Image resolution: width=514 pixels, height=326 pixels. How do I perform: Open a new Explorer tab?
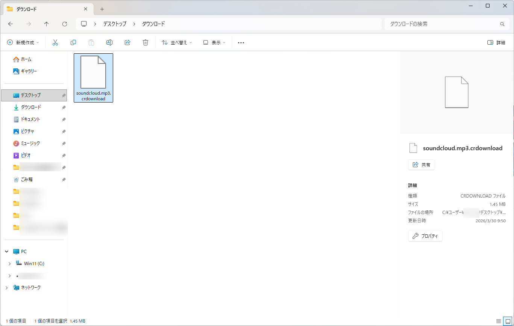click(102, 8)
